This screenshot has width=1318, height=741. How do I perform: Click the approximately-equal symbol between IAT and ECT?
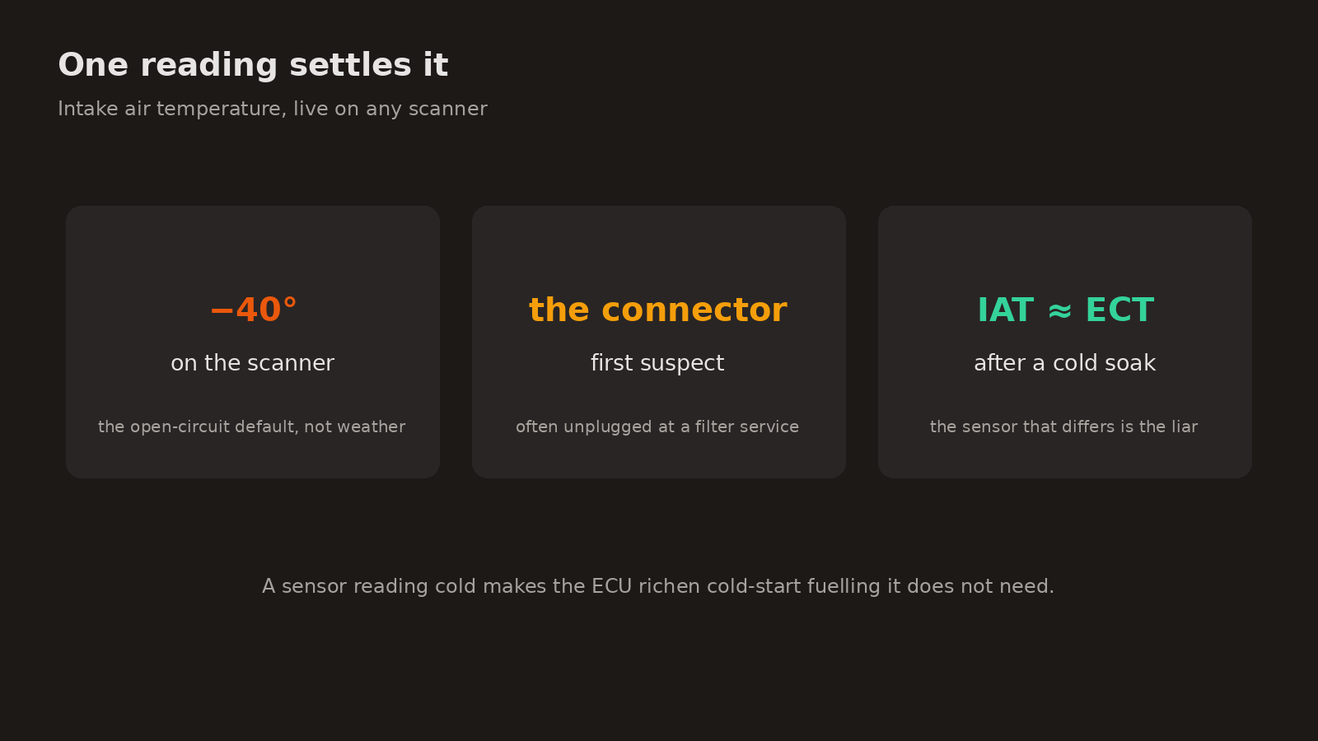1060,311
